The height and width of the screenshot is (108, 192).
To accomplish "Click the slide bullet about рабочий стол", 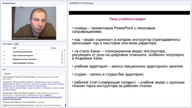I will click(128, 84).
